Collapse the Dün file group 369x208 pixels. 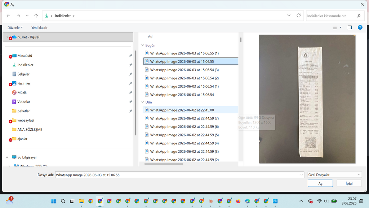[143, 102]
